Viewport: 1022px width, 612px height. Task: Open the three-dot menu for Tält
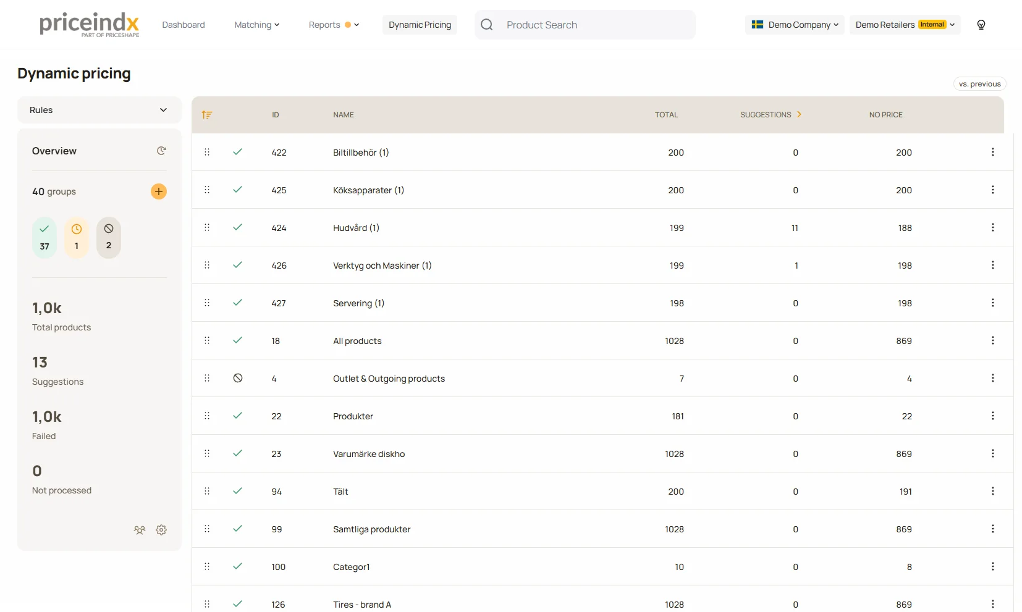click(x=993, y=491)
